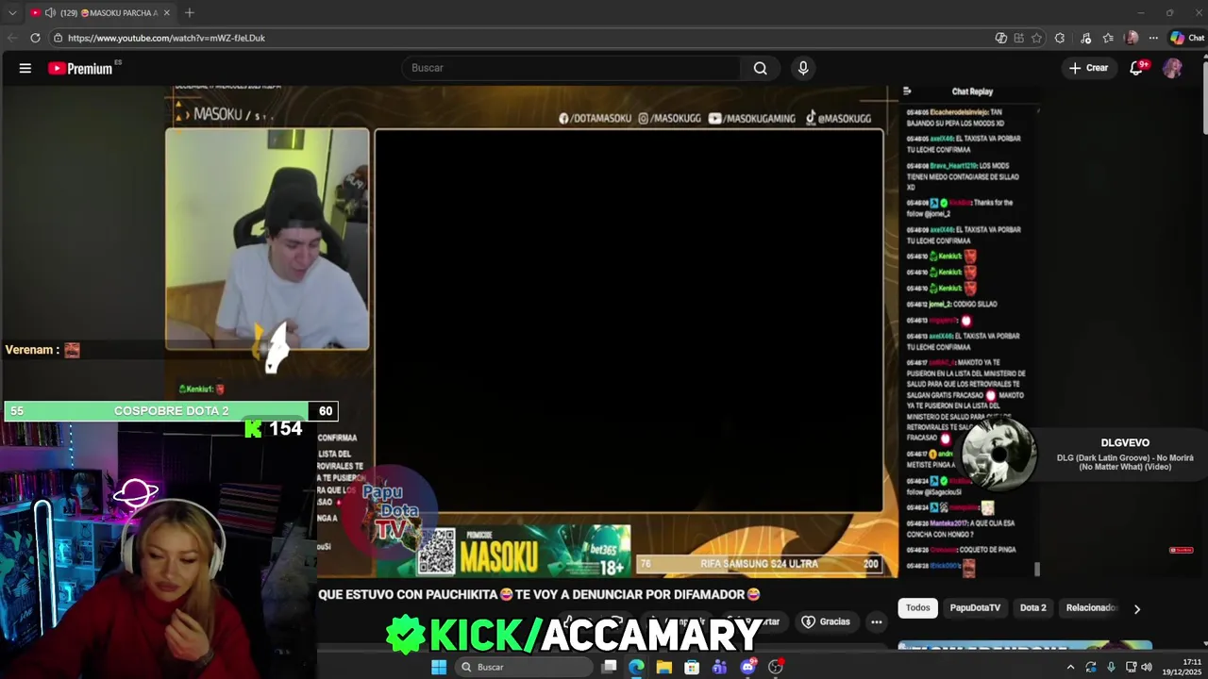Submit search with magnifier button
The image size is (1208, 679).
point(761,68)
